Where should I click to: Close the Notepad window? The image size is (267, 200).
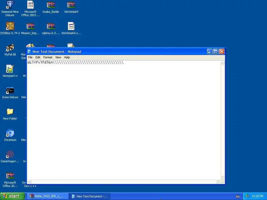(x=222, y=52)
